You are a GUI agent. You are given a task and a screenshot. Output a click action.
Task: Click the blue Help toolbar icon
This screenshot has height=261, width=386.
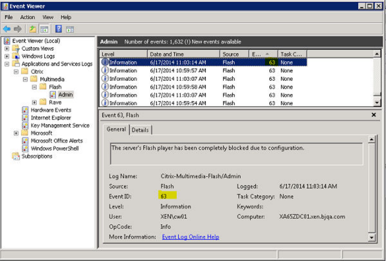(59, 29)
